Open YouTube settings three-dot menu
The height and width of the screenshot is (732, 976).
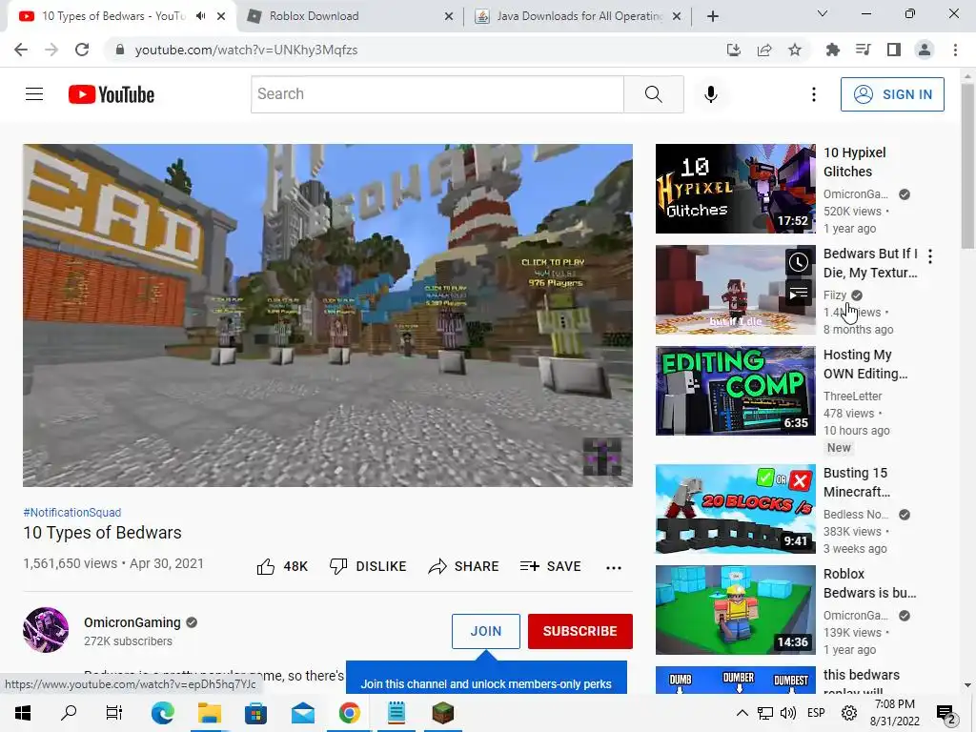(814, 94)
